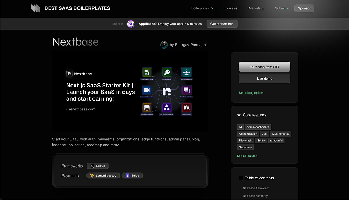Viewport: 349px width, 200px height.
Task: Click the Core features sparkle icon
Action: click(x=239, y=115)
